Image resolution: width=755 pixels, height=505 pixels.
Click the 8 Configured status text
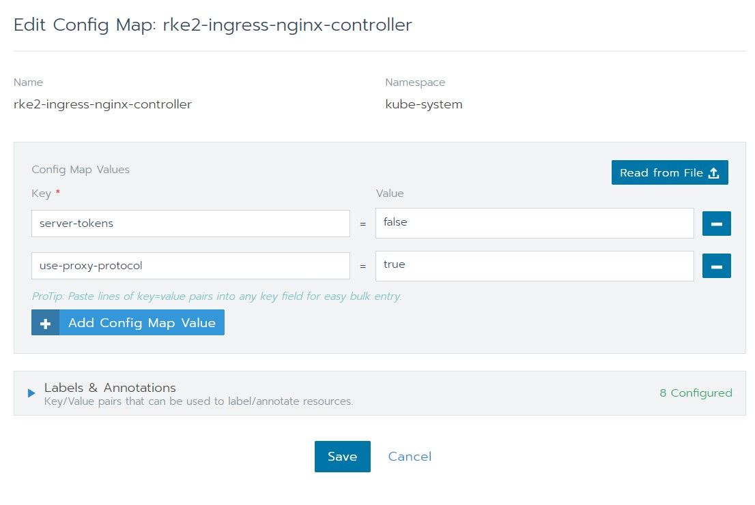(696, 393)
